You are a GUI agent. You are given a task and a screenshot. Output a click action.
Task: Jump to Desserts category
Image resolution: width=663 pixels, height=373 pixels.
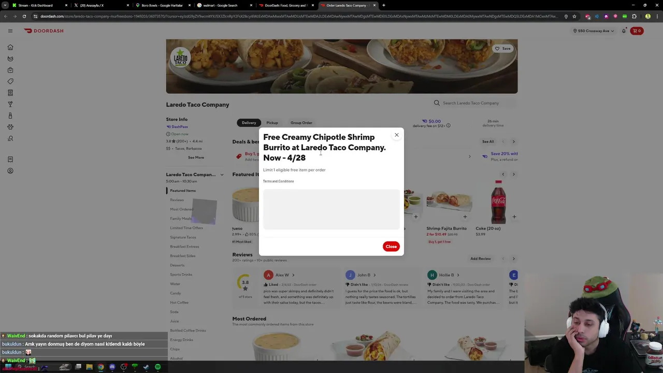(177, 265)
